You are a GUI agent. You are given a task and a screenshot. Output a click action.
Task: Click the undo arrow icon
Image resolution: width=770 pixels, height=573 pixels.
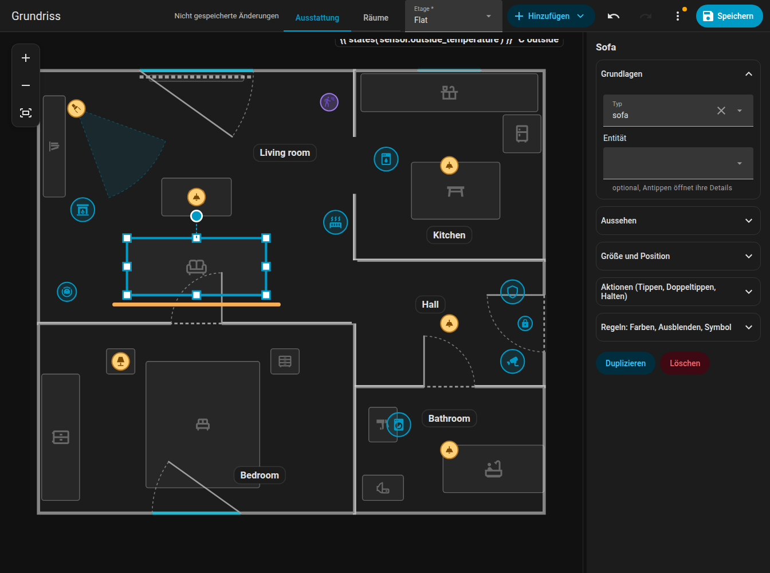(614, 16)
